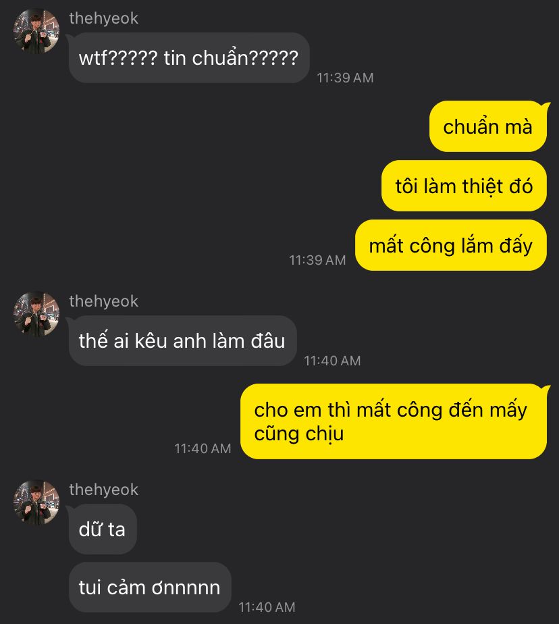Viewport: 559px width, 624px height.
Task: Click 11:40 AM timestamp after 'thế ai kêu anh làm đâu'
Action: pos(332,361)
